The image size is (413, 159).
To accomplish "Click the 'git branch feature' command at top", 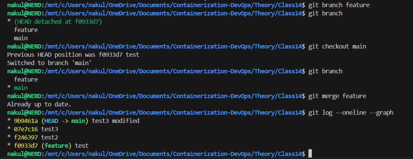I will point(339,5).
